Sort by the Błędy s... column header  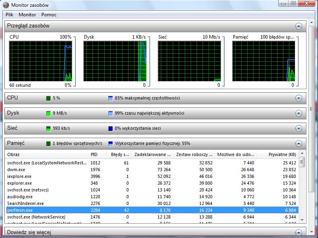pos(119,154)
